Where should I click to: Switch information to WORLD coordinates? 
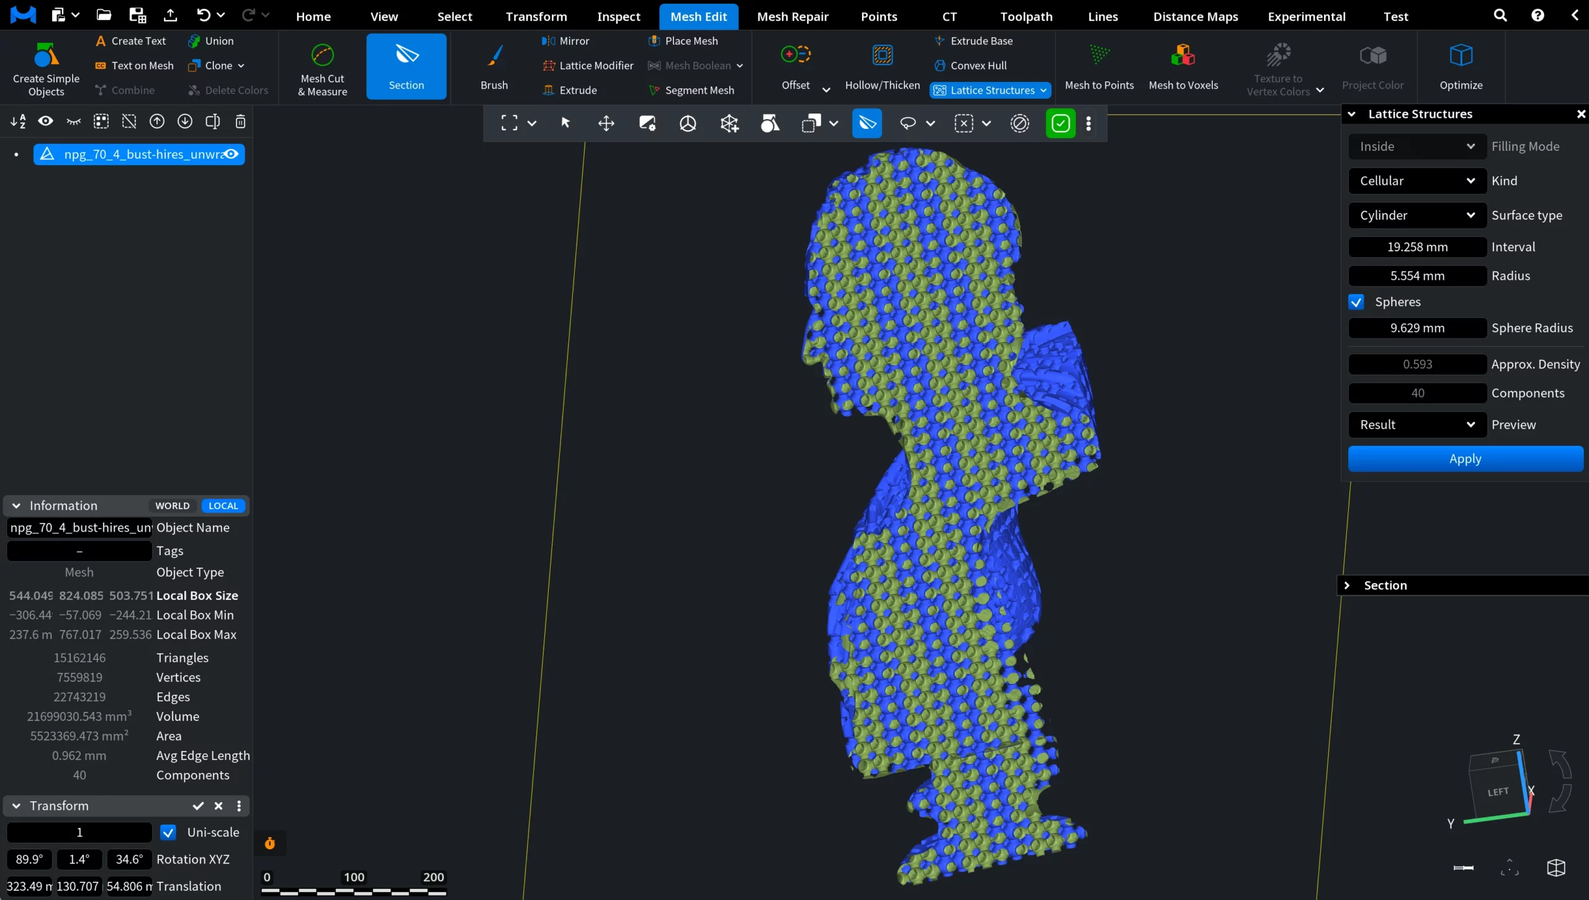coord(172,506)
